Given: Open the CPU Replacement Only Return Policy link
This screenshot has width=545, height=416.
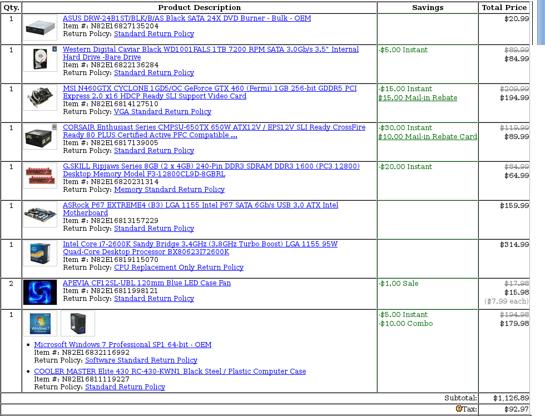Looking at the screenshot, I should click(179, 268).
